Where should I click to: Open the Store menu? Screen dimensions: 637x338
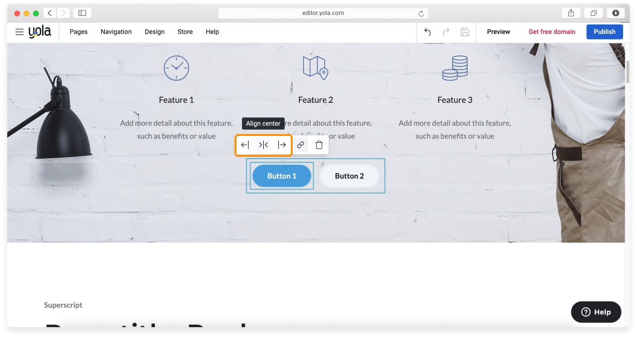(185, 32)
